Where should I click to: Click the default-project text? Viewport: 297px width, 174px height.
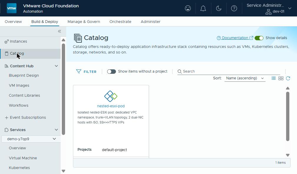115,150
